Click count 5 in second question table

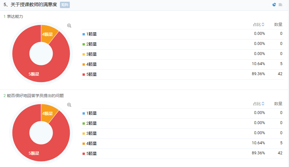click(281, 143)
